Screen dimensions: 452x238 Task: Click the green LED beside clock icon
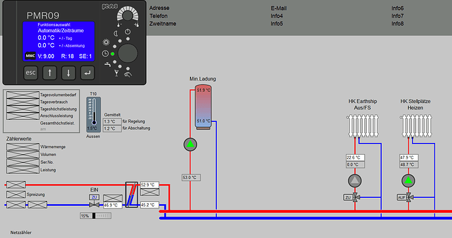113,54
